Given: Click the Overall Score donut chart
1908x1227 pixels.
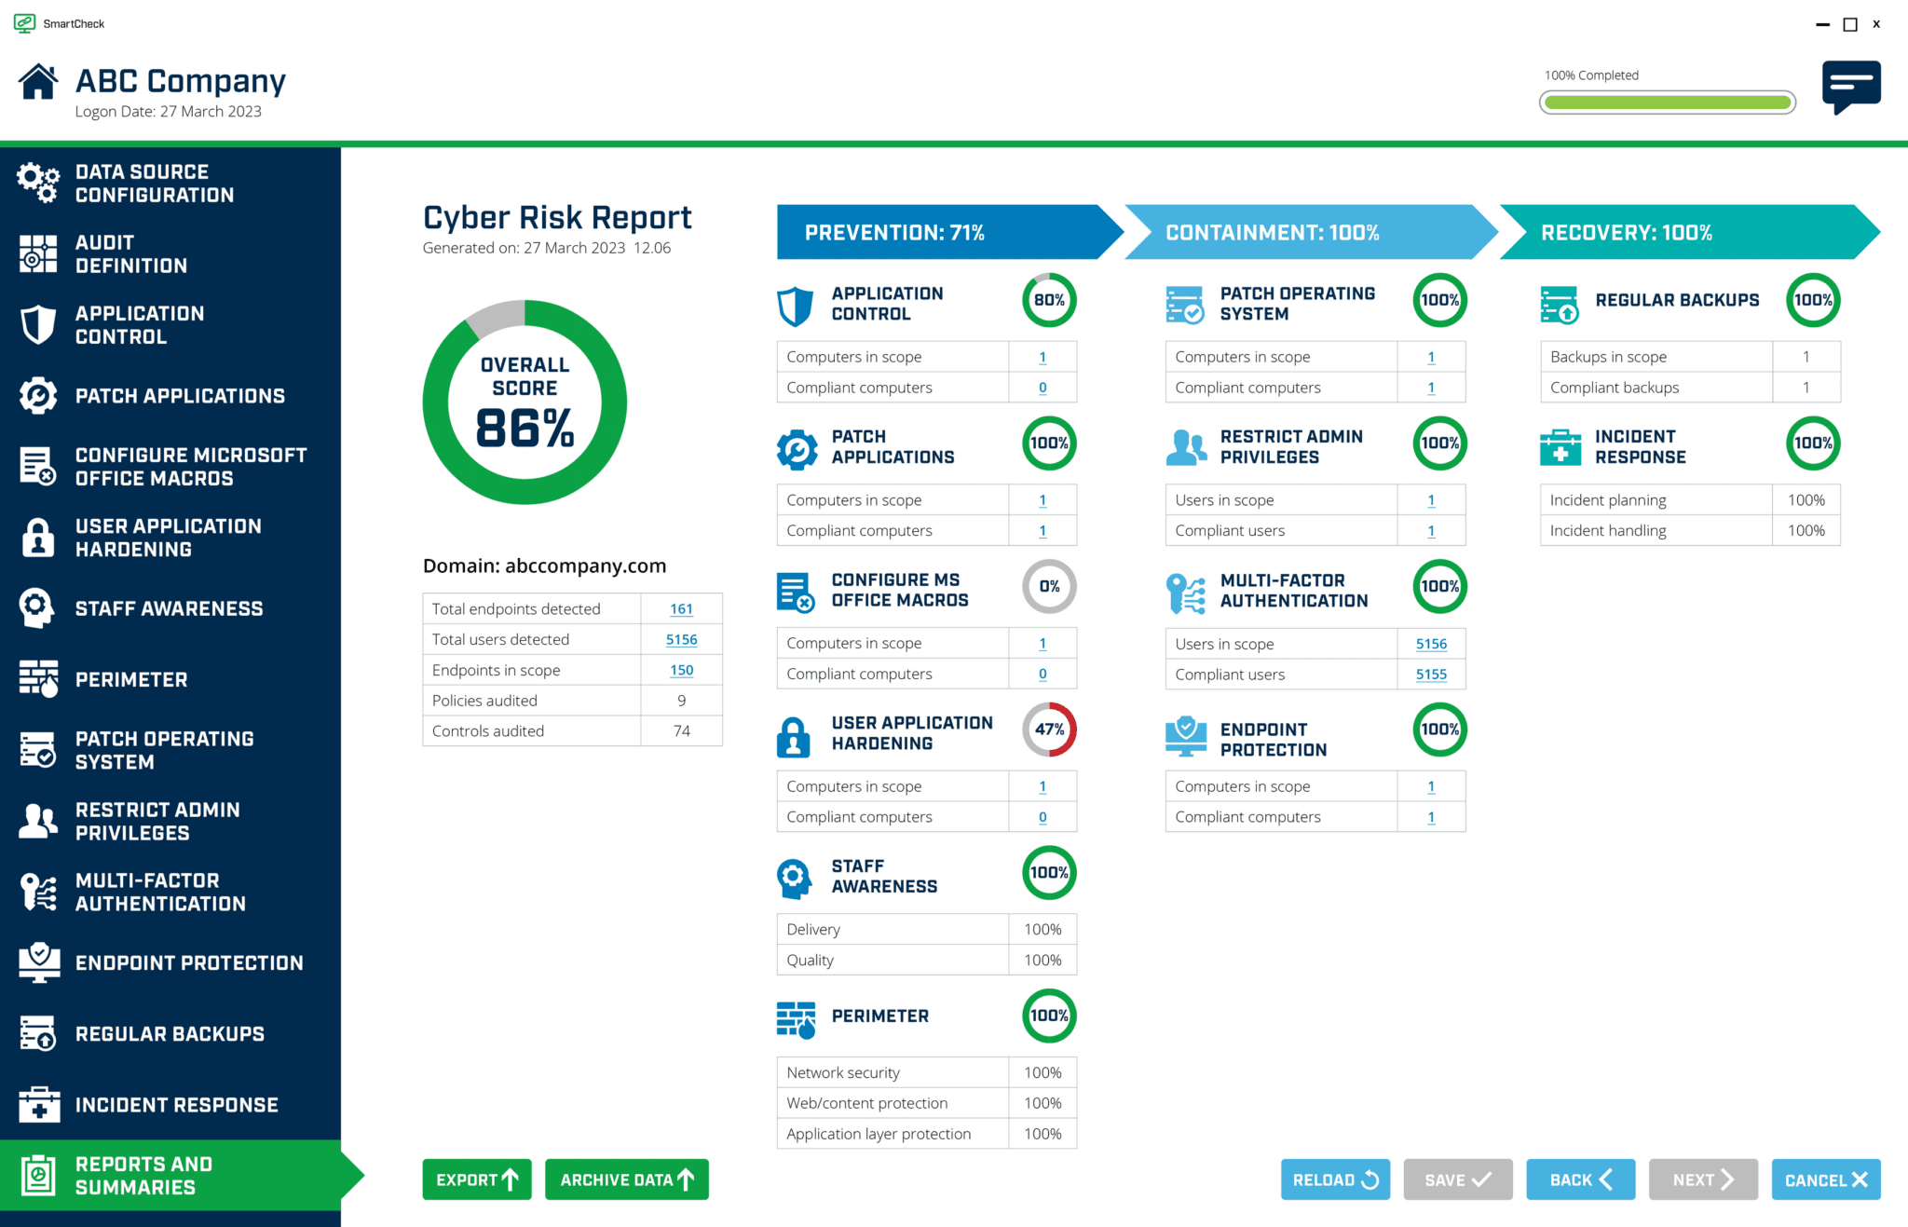Looking at the screenshot, I should pyautogui.click(x=525, y=402).
